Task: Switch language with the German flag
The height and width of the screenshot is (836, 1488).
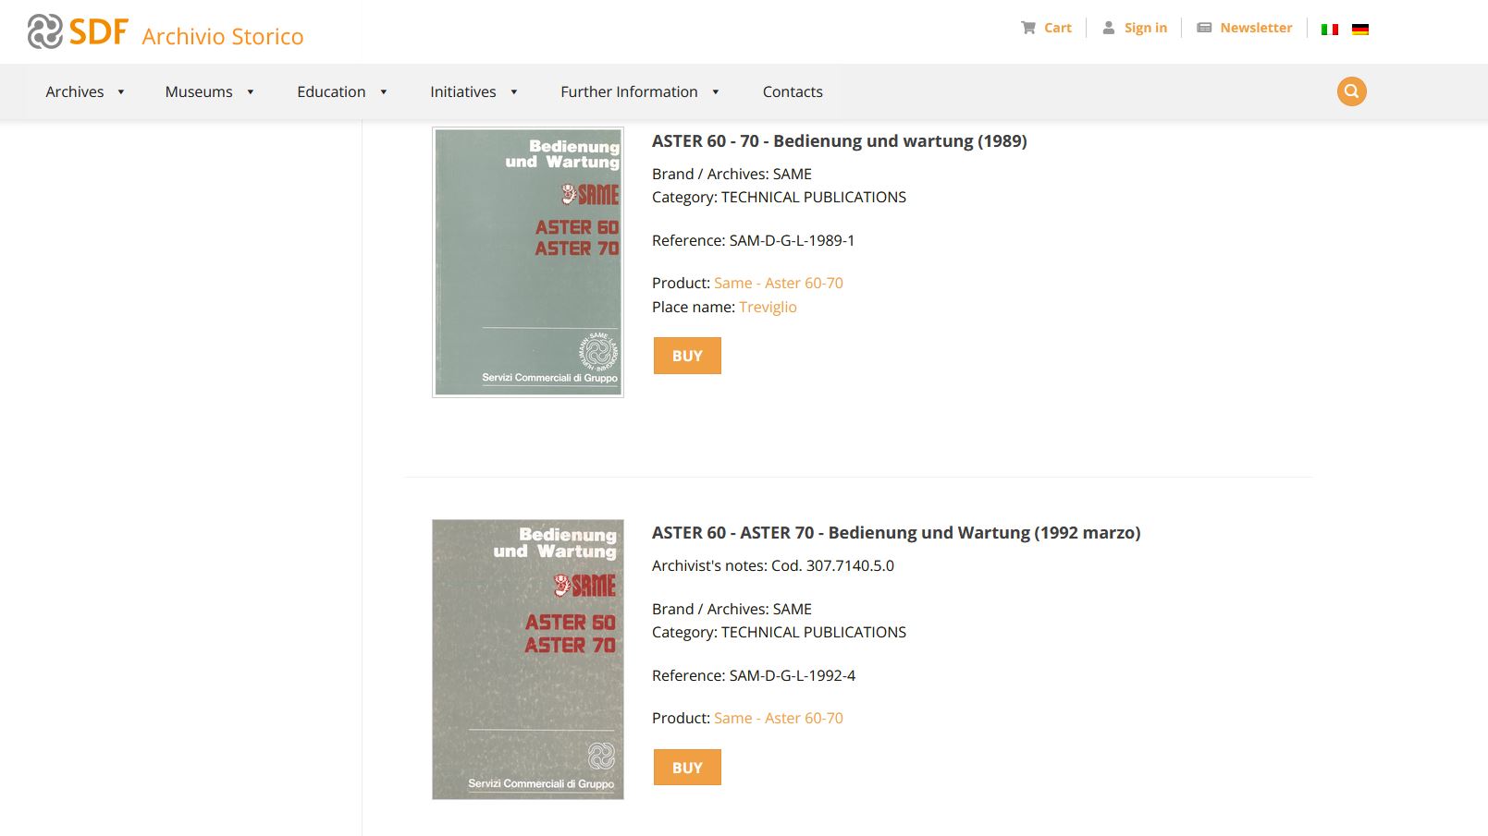Action: 1359,30
